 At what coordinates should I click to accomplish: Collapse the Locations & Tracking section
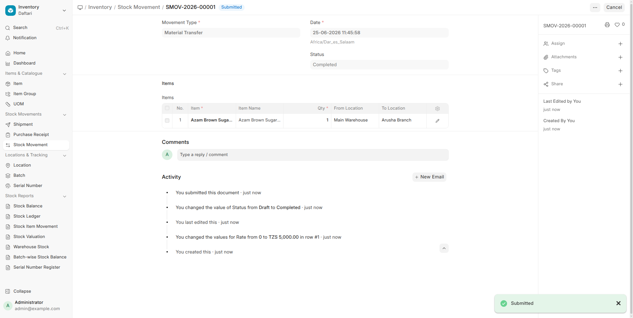pos(65,155)
